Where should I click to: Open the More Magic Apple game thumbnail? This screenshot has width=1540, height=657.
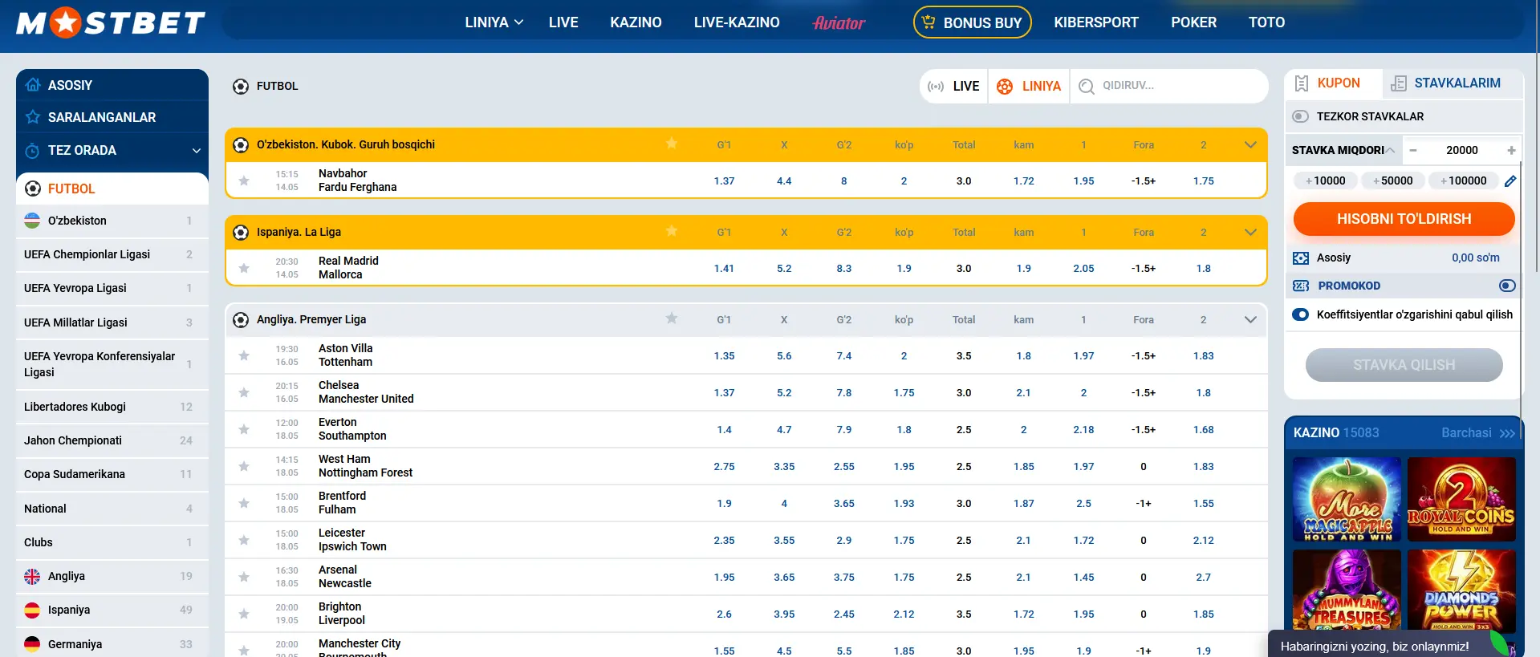click(1347, 500)
